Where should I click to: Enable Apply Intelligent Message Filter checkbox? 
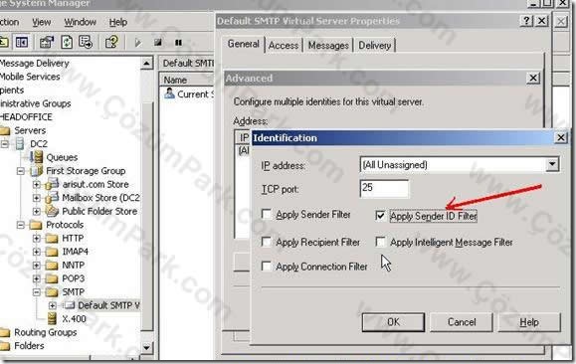(x=381, y=242)
